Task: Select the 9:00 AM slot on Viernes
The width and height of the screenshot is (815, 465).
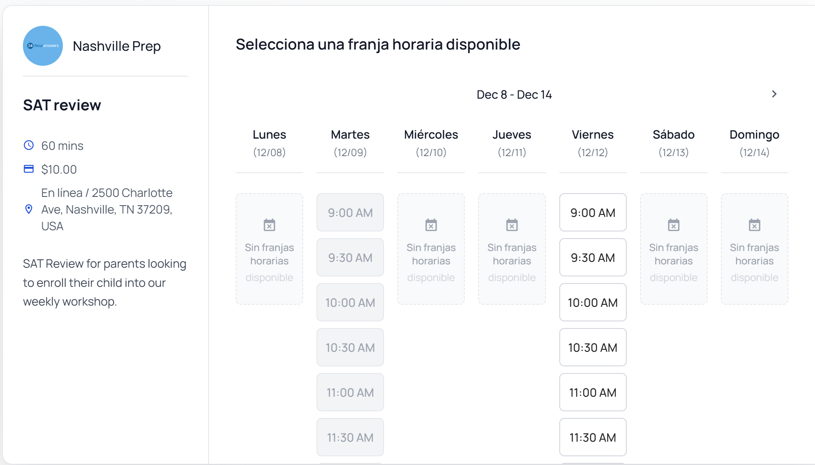Action: [x=593, y=212]
